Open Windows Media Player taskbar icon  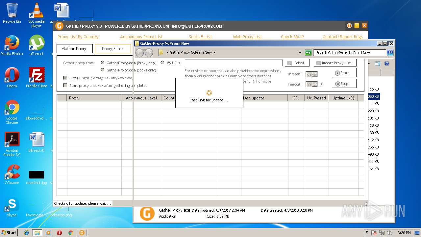tap(48, 233)
